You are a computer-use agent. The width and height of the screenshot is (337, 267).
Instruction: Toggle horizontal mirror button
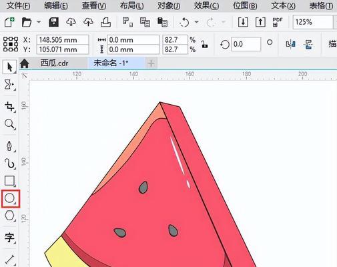(291, 44)
